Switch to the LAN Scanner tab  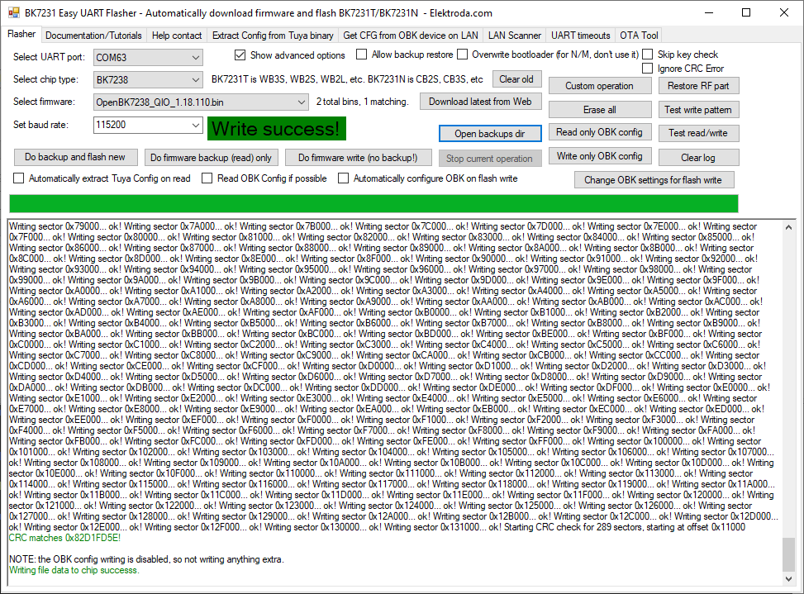514,36
